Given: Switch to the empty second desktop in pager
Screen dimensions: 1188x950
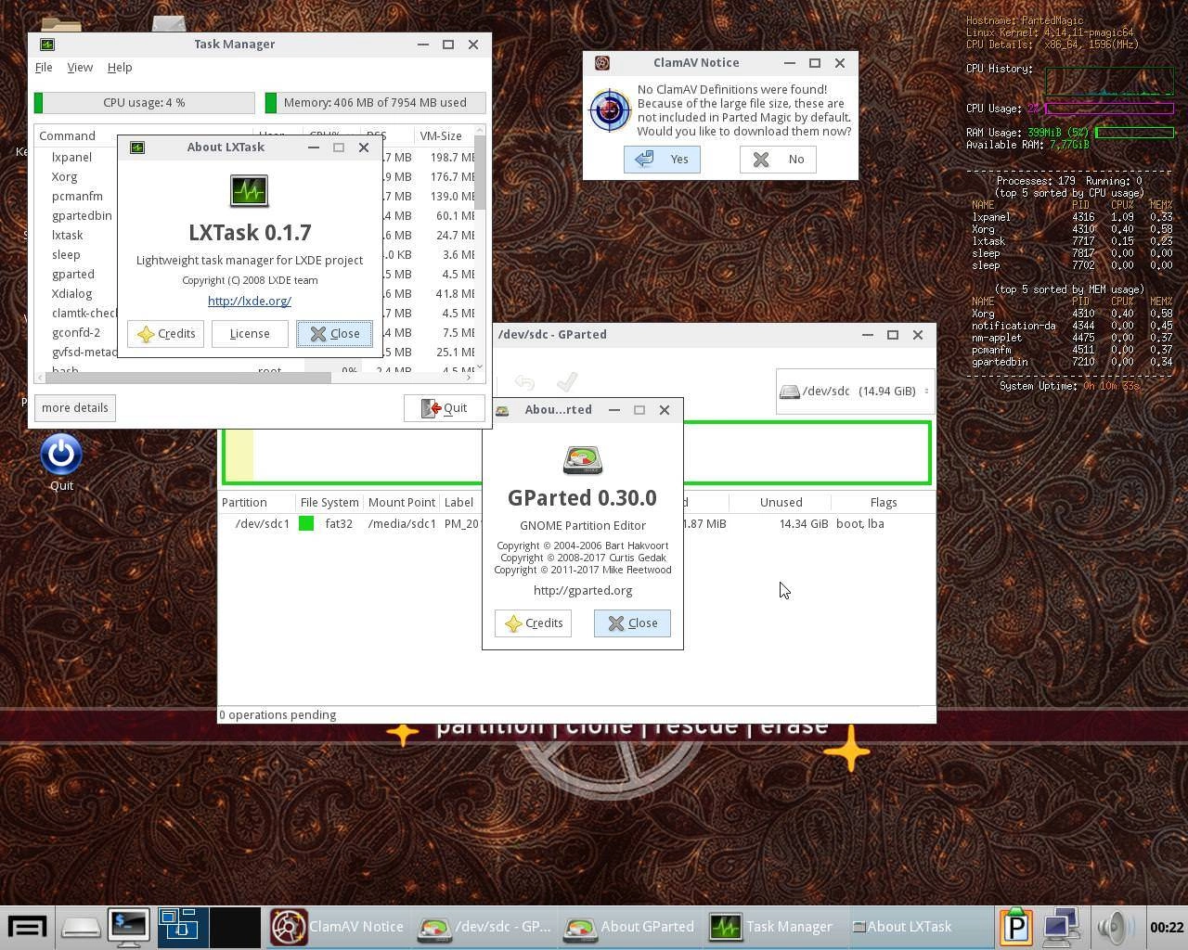Looking at the screenshot, I should point(235,927).
